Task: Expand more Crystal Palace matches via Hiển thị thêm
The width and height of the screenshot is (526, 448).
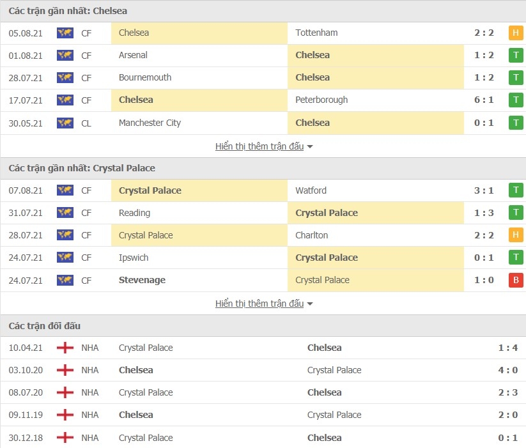Action: (x=259, y=304)
